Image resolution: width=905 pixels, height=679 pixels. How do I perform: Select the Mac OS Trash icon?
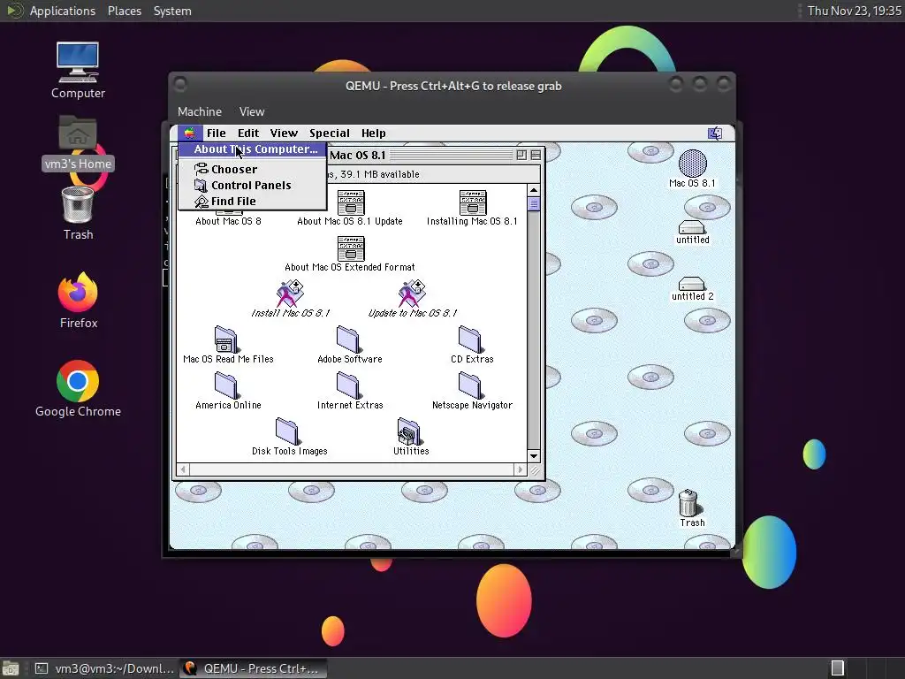click(691, 508)
